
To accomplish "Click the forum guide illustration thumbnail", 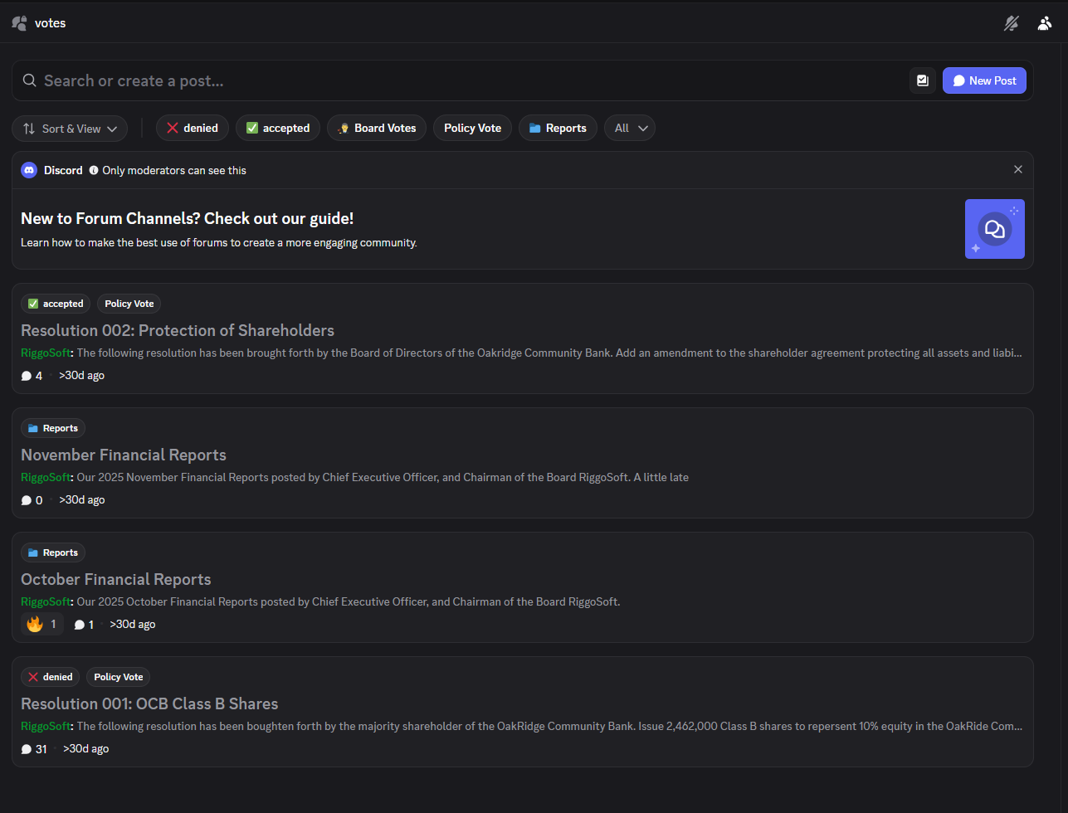I will (x=994, y=229).
